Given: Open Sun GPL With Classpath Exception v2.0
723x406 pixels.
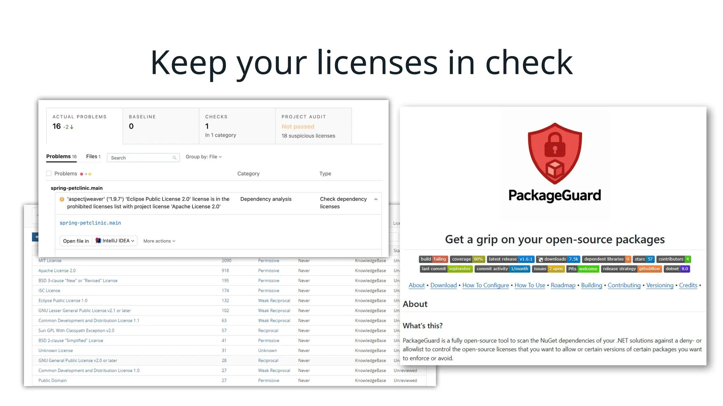Looking at the screenshot, I should click(x=76, y=331).
